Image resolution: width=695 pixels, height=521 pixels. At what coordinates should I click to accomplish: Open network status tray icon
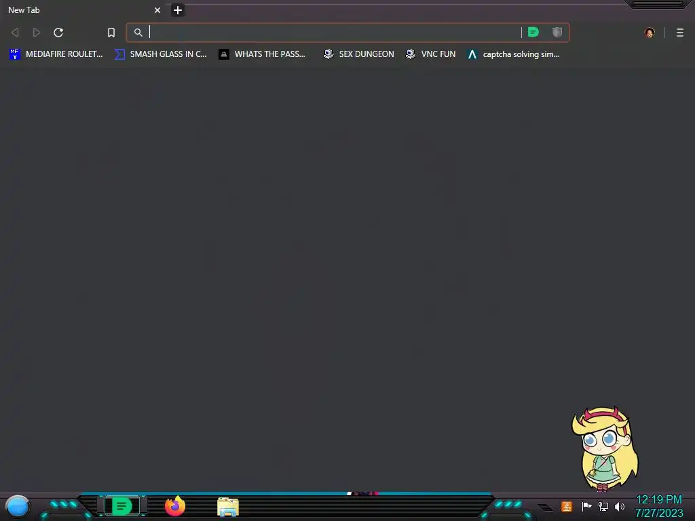[603, 506]
